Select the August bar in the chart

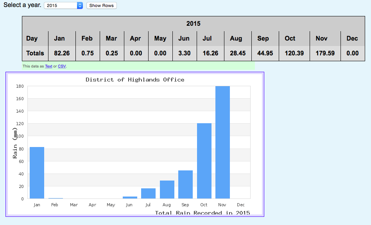pos(167,190)
